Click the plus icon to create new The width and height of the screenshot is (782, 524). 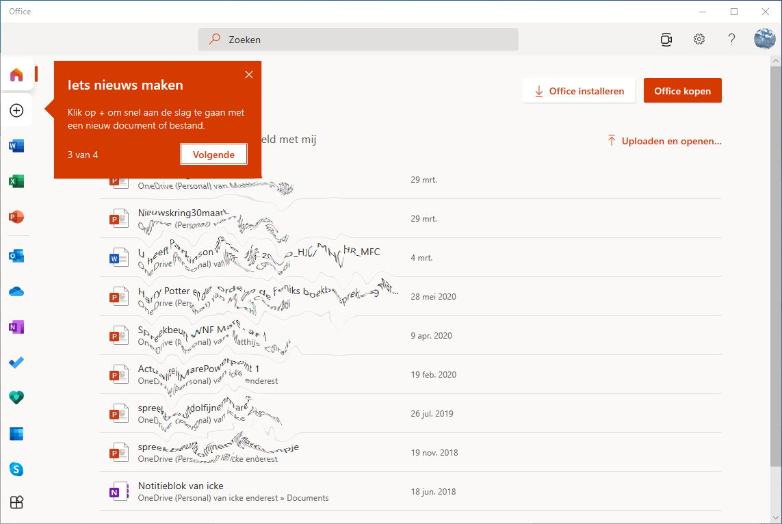point(16,110)
